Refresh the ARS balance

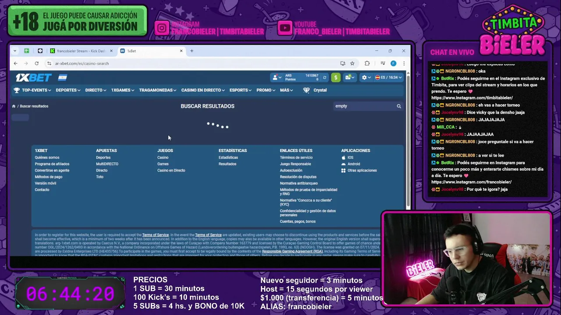pyautogui.click(x=324, y=77)
